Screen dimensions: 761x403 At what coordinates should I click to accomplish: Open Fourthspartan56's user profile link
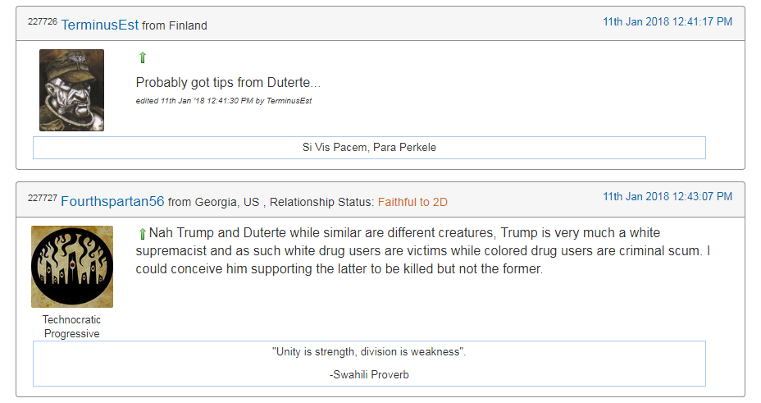(112, 201)
